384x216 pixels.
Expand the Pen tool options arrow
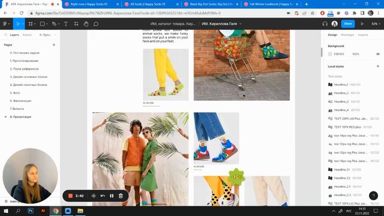[x=59, y=24]
